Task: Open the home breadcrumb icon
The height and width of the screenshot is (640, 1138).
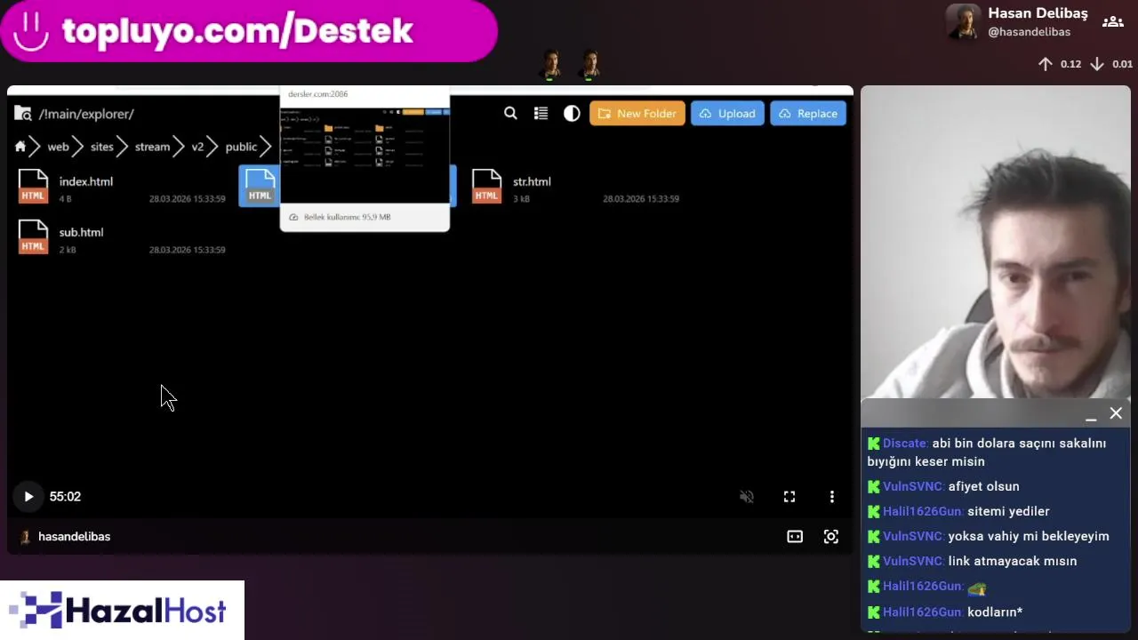Action: [20, 147]
